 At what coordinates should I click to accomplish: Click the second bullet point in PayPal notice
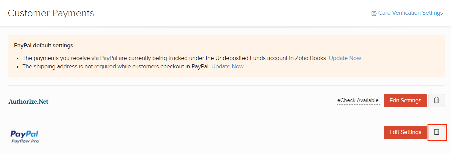click(x=17, y=66)
